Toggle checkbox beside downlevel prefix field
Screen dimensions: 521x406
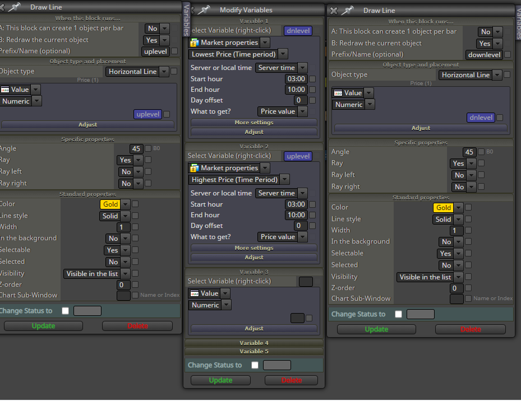tap(508, 54)
